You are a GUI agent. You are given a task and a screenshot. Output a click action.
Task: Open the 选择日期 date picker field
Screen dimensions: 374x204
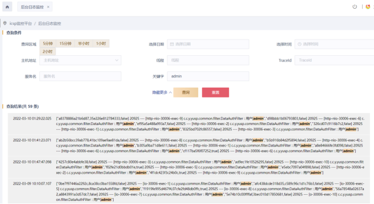click(208, 44)
